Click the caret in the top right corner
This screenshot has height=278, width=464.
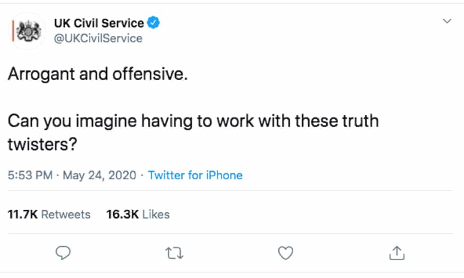tap(446, 21)
